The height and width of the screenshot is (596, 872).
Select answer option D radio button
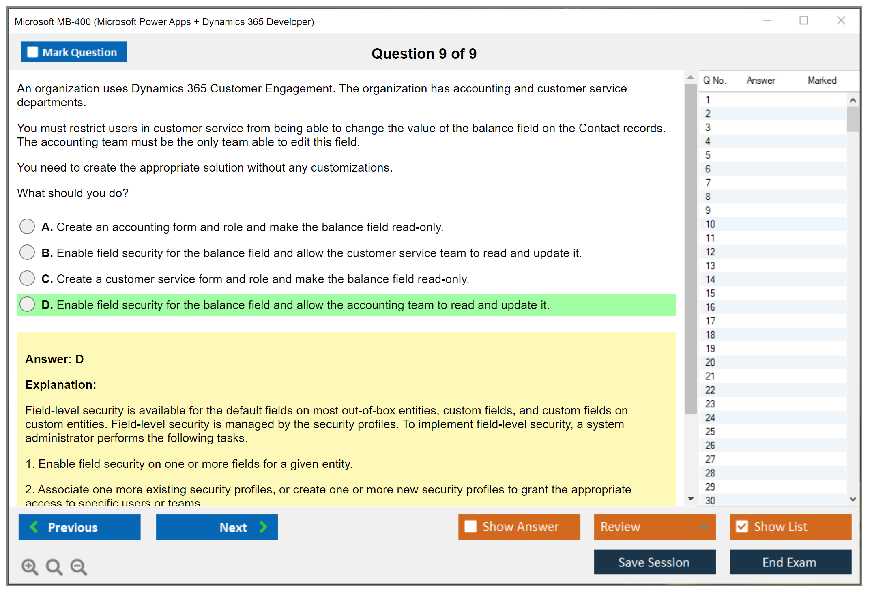(x=27, y=304)
